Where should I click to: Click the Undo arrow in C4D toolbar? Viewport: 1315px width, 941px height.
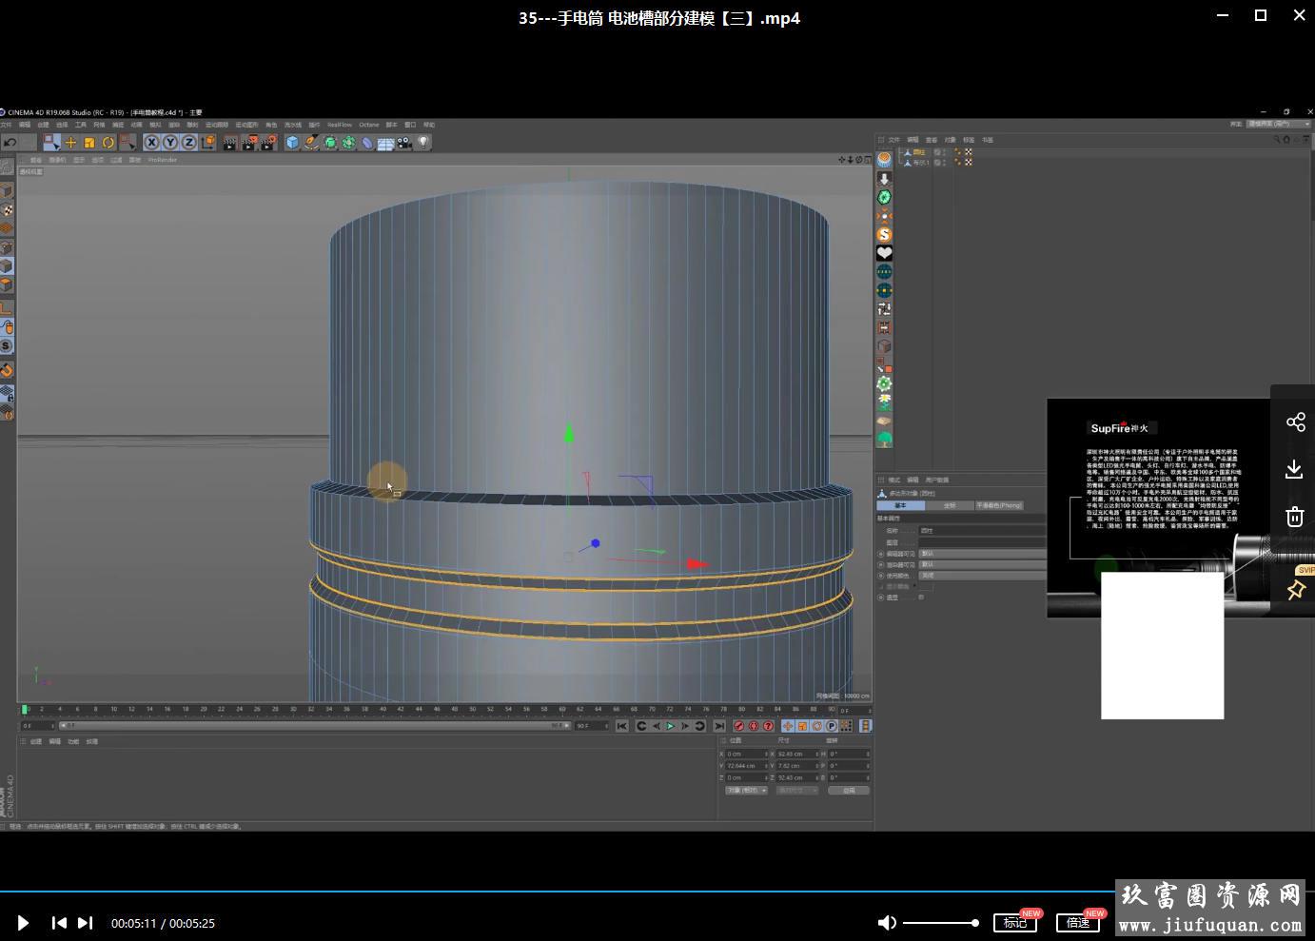(10, 143)
